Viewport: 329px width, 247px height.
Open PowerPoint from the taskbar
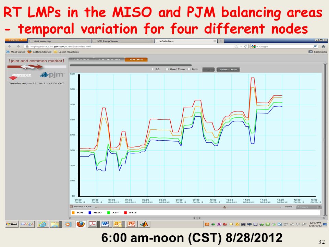131,224
